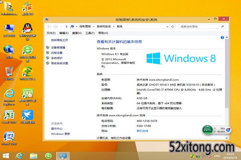The image size is (241, 160).
Task: Open the Recycle Bin desktop icon
Action: click(x=9, y=74)
